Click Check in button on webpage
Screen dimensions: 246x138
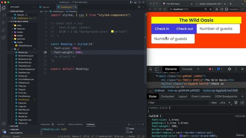162,29
